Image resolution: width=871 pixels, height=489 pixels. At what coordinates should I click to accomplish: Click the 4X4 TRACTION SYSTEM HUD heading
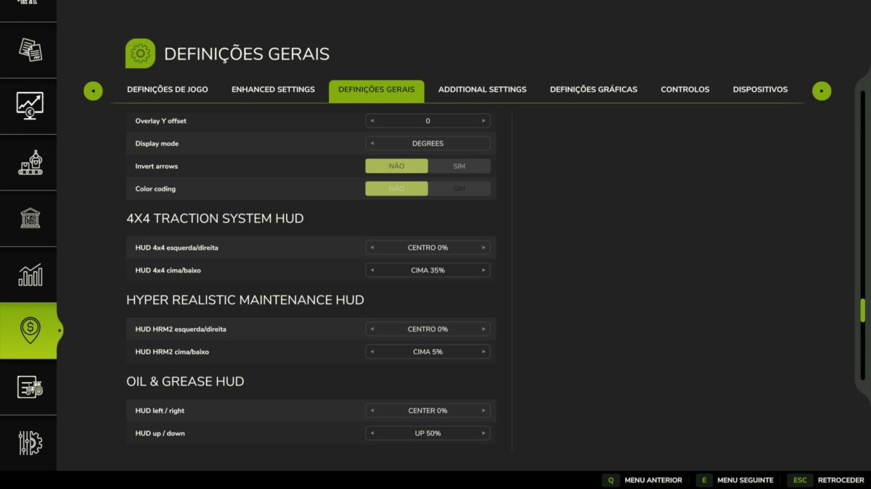(215, 218)
